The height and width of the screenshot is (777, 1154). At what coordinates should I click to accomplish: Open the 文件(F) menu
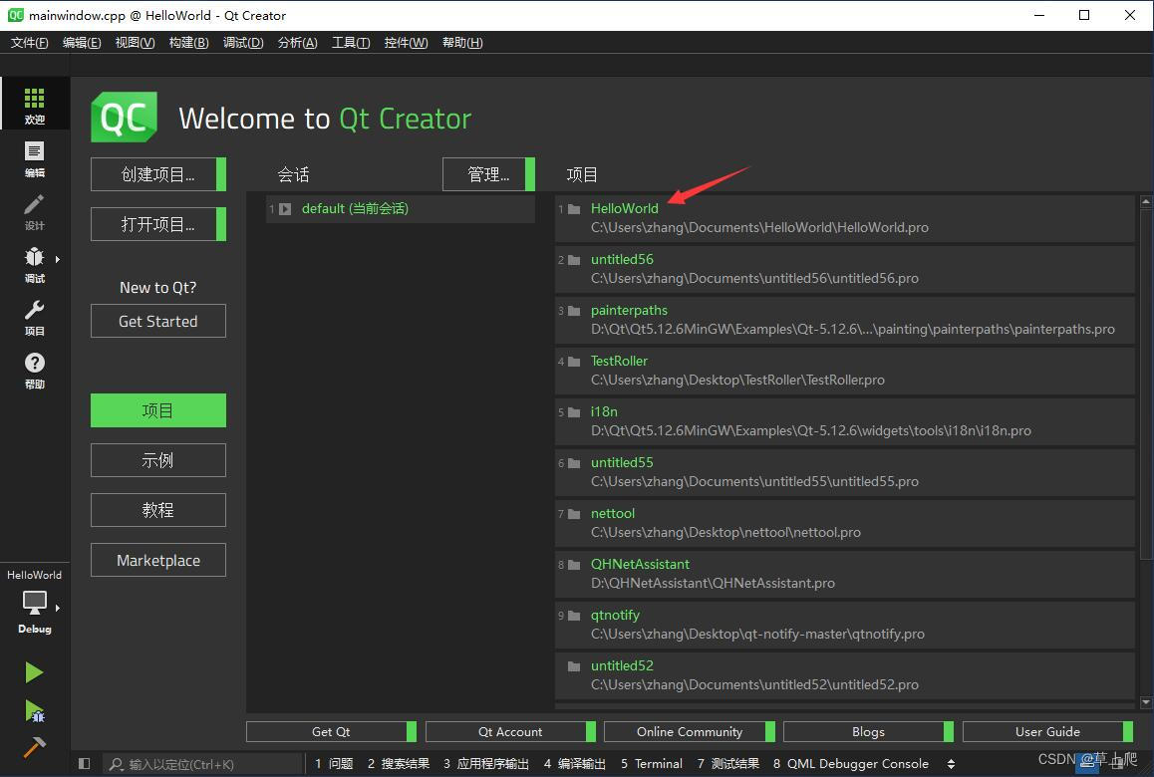point(30,43)
